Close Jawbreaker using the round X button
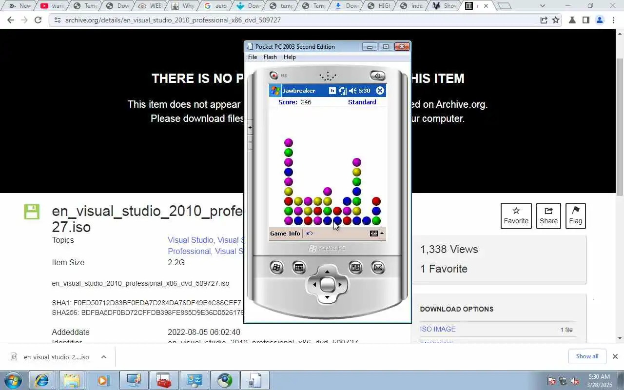 click(380, 91)
